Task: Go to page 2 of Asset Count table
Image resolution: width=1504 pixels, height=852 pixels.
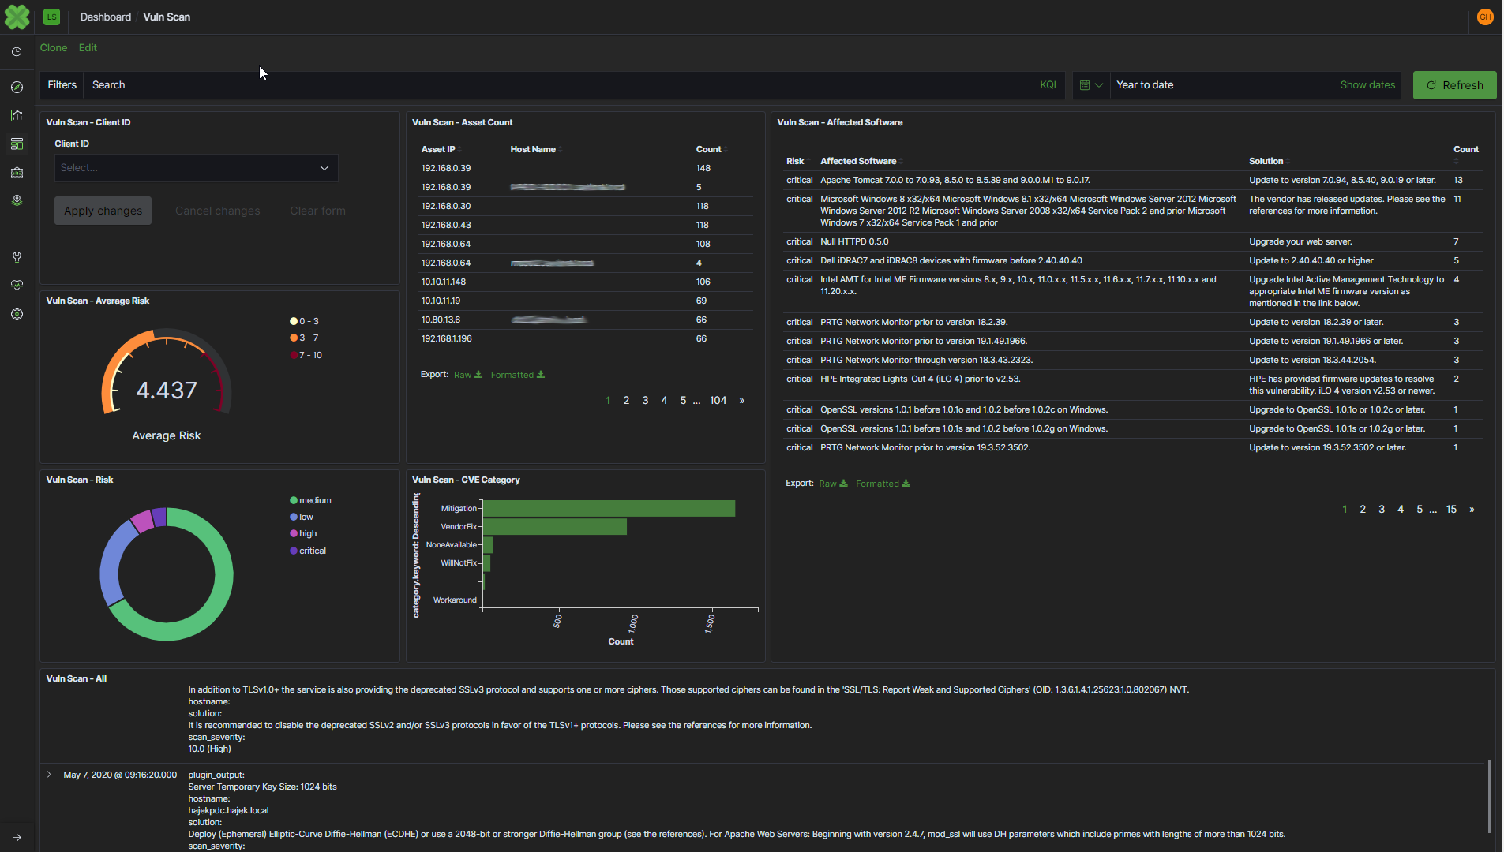Action: pos(626,401)
